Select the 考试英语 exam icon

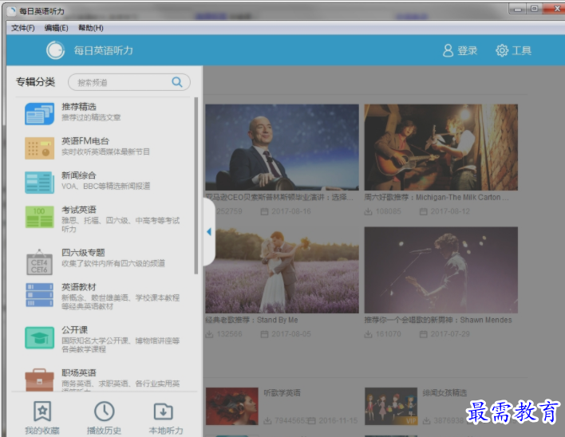pos(40,217)
